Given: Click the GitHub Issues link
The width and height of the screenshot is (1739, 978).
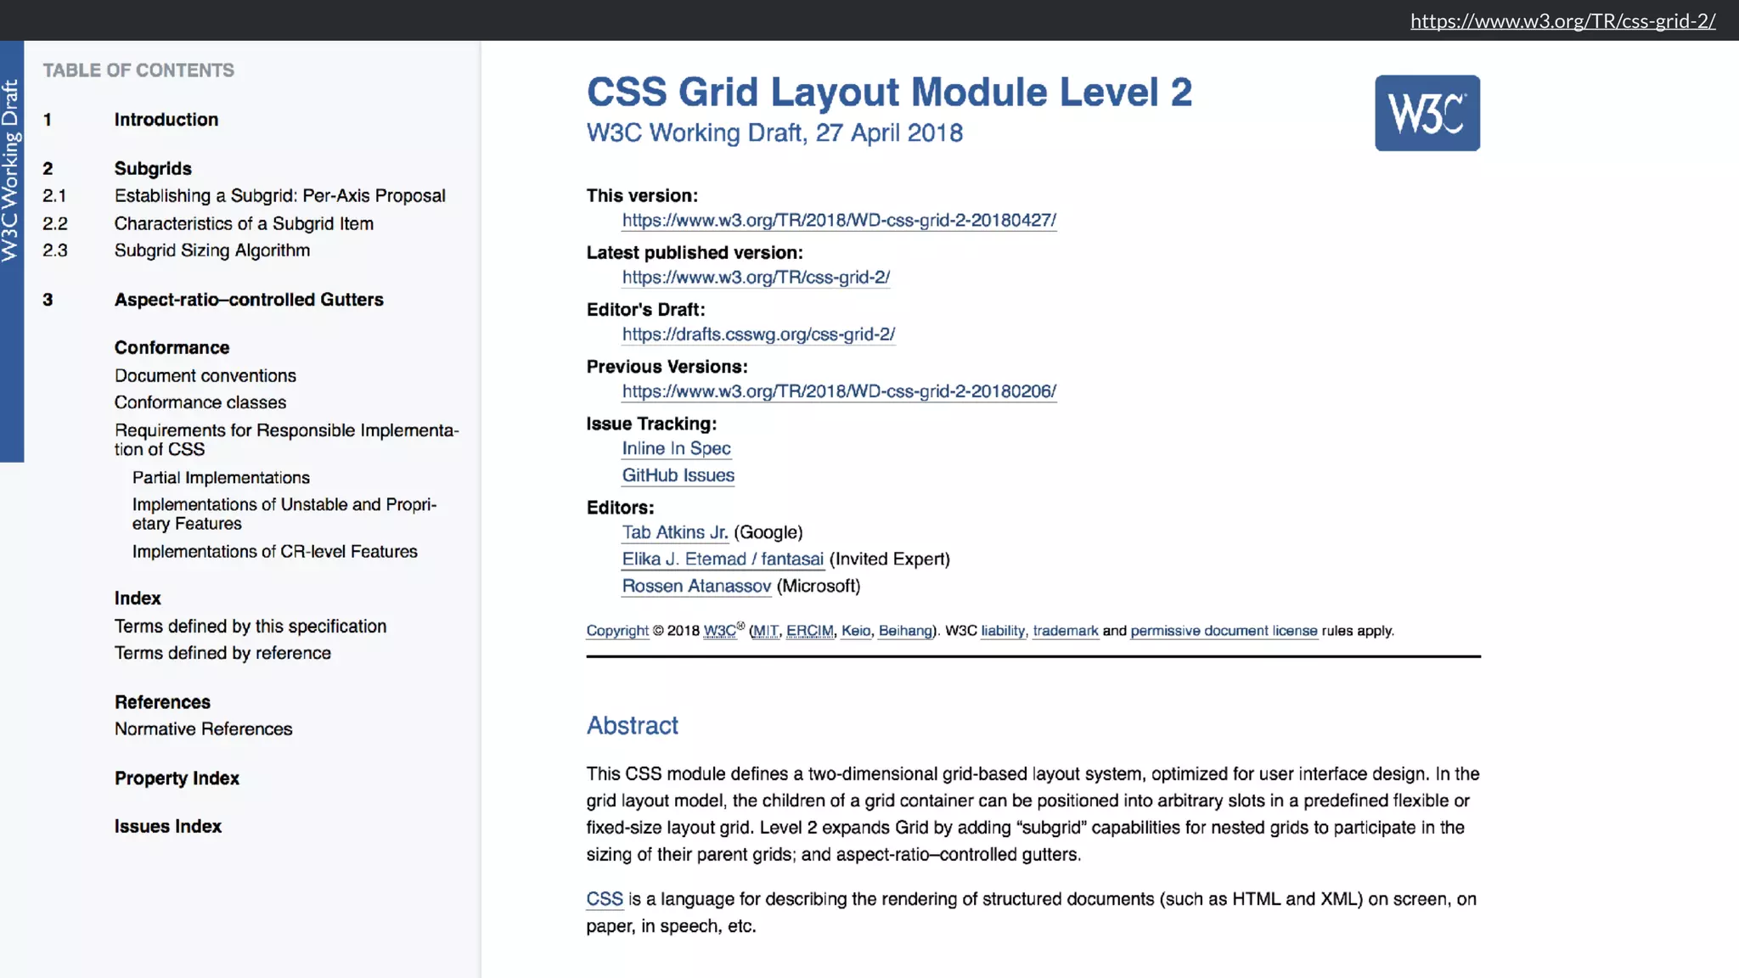Looking at the screenshot, I should click(x=678, y=475).
